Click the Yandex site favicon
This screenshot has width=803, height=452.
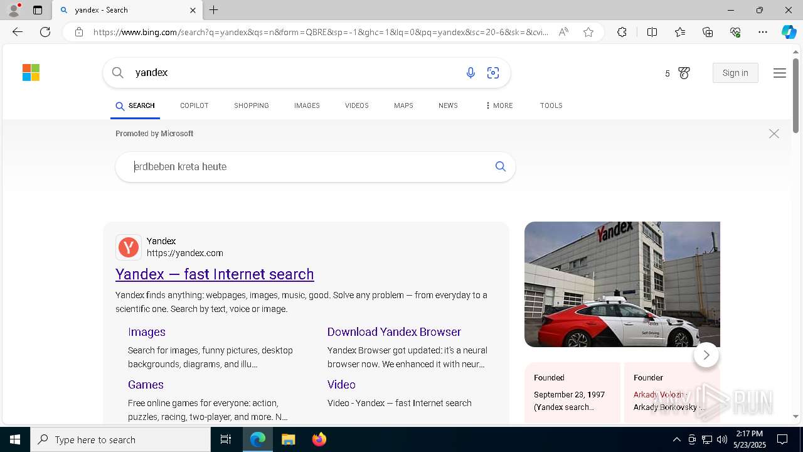(x=129, y=247)
